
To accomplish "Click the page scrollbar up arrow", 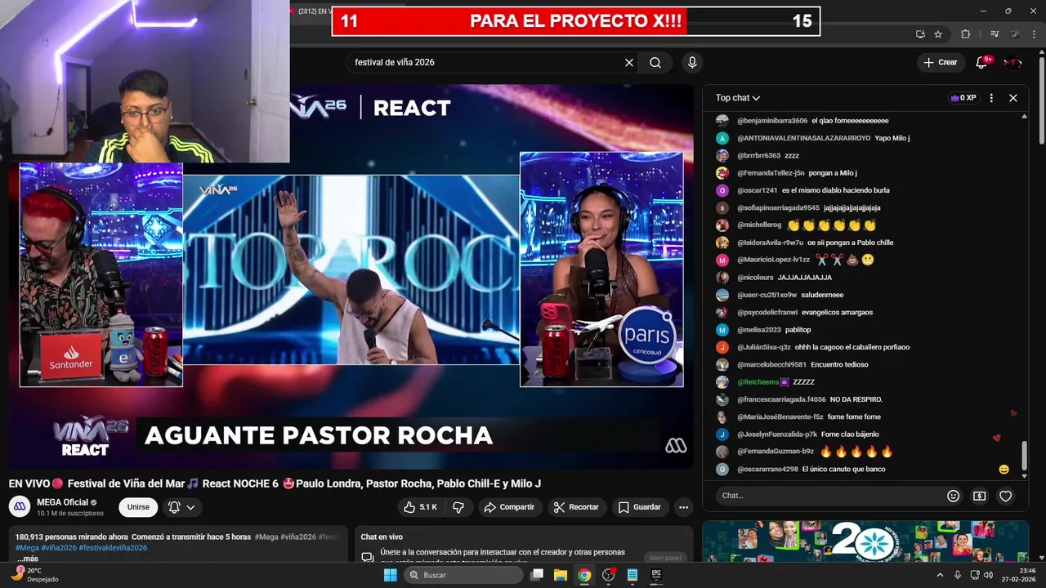I will 1040,51.
